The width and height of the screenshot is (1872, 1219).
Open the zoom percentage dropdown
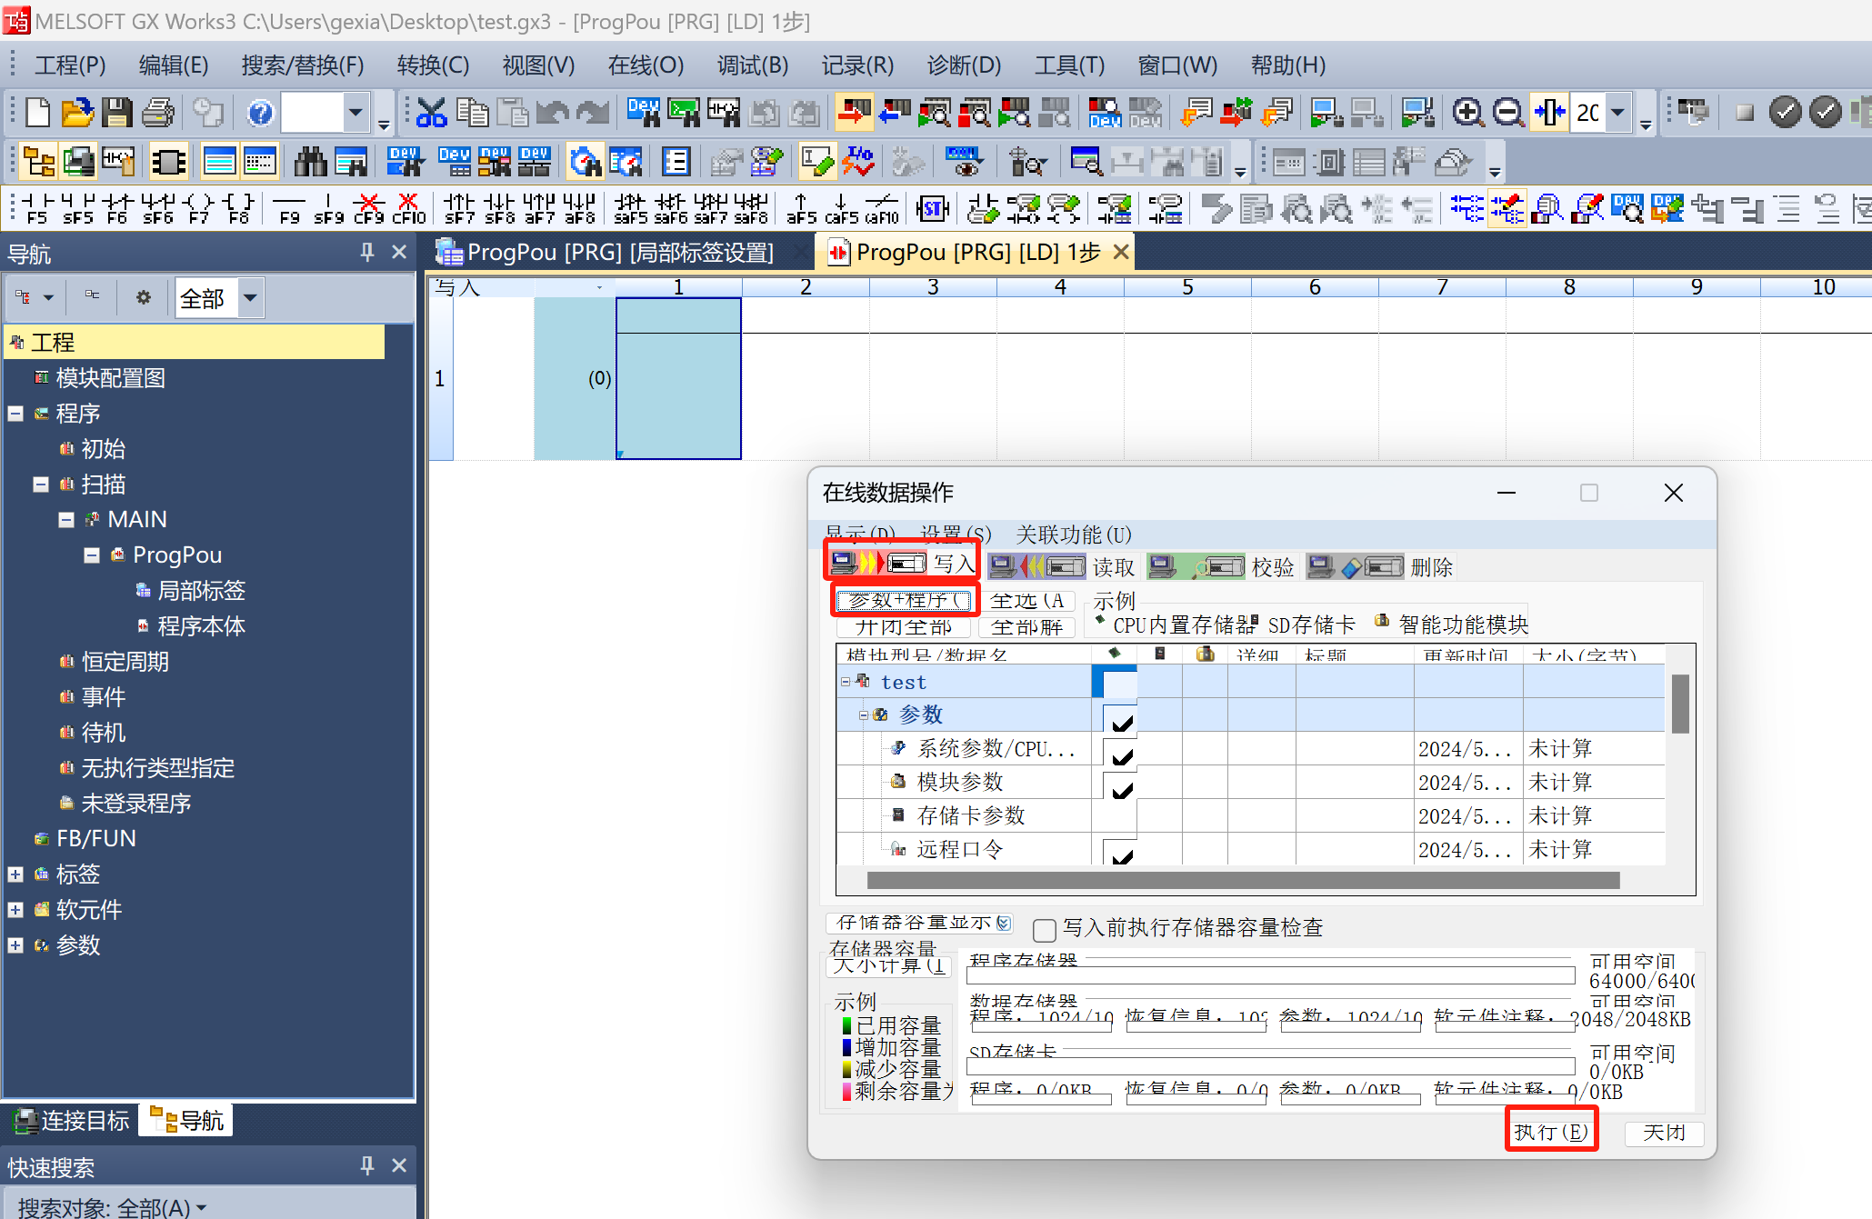pyautogui.click(x=1617, y=113)
